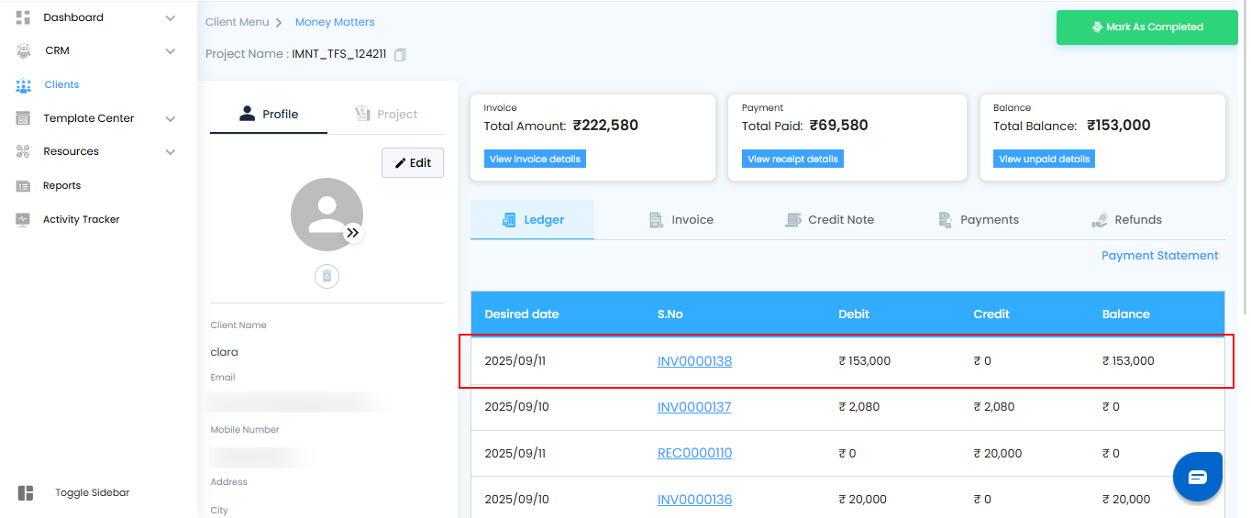Open Reports in the sidebar
The width and height of the screenshot is (1251, 518).
click(x=61, y=185)
